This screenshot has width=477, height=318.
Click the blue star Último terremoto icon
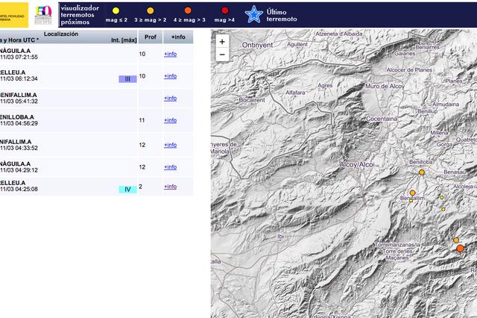253,14
